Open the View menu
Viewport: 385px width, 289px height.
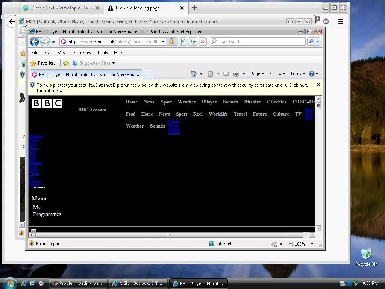point(63,53)
